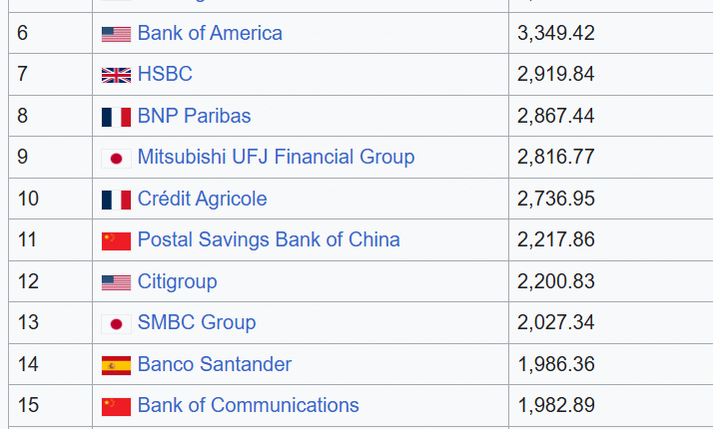Open the SMBC Group link
713x429 pixels.
click(197, 322)
